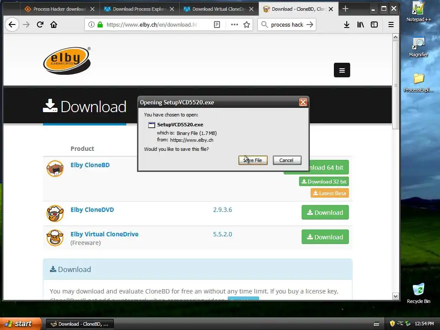Screen dimensions: 440x330
Task: Click the vertical scrollbar thumb
Action: coord(396,85)
